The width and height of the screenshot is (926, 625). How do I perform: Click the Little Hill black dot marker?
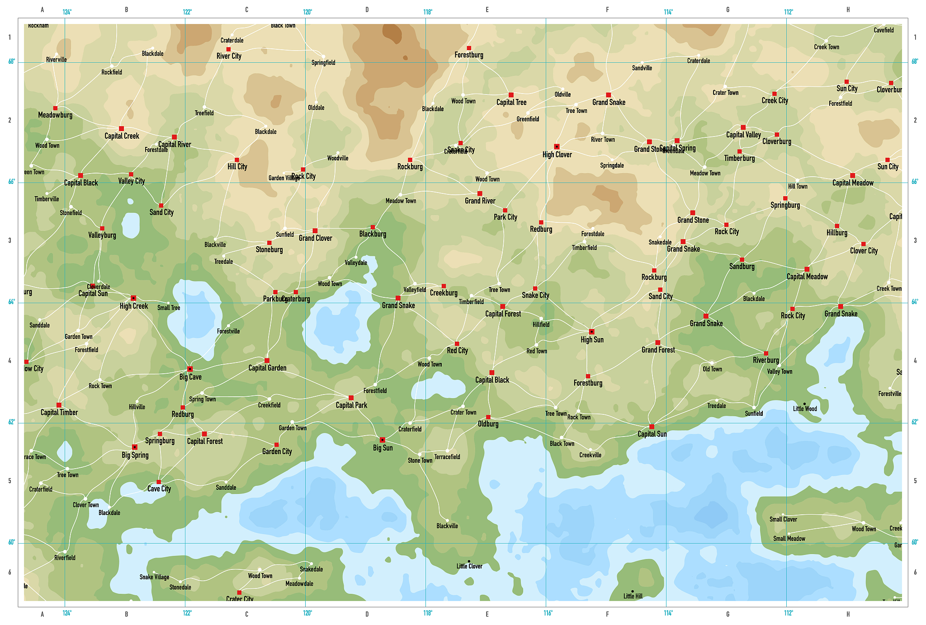tap(632, 591)
